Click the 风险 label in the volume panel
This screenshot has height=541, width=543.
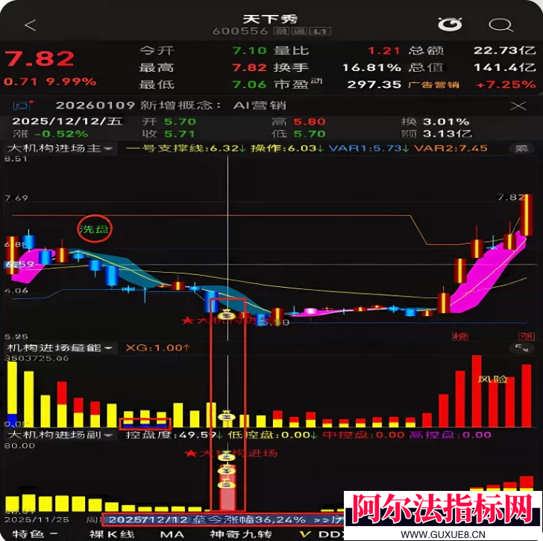492,380
